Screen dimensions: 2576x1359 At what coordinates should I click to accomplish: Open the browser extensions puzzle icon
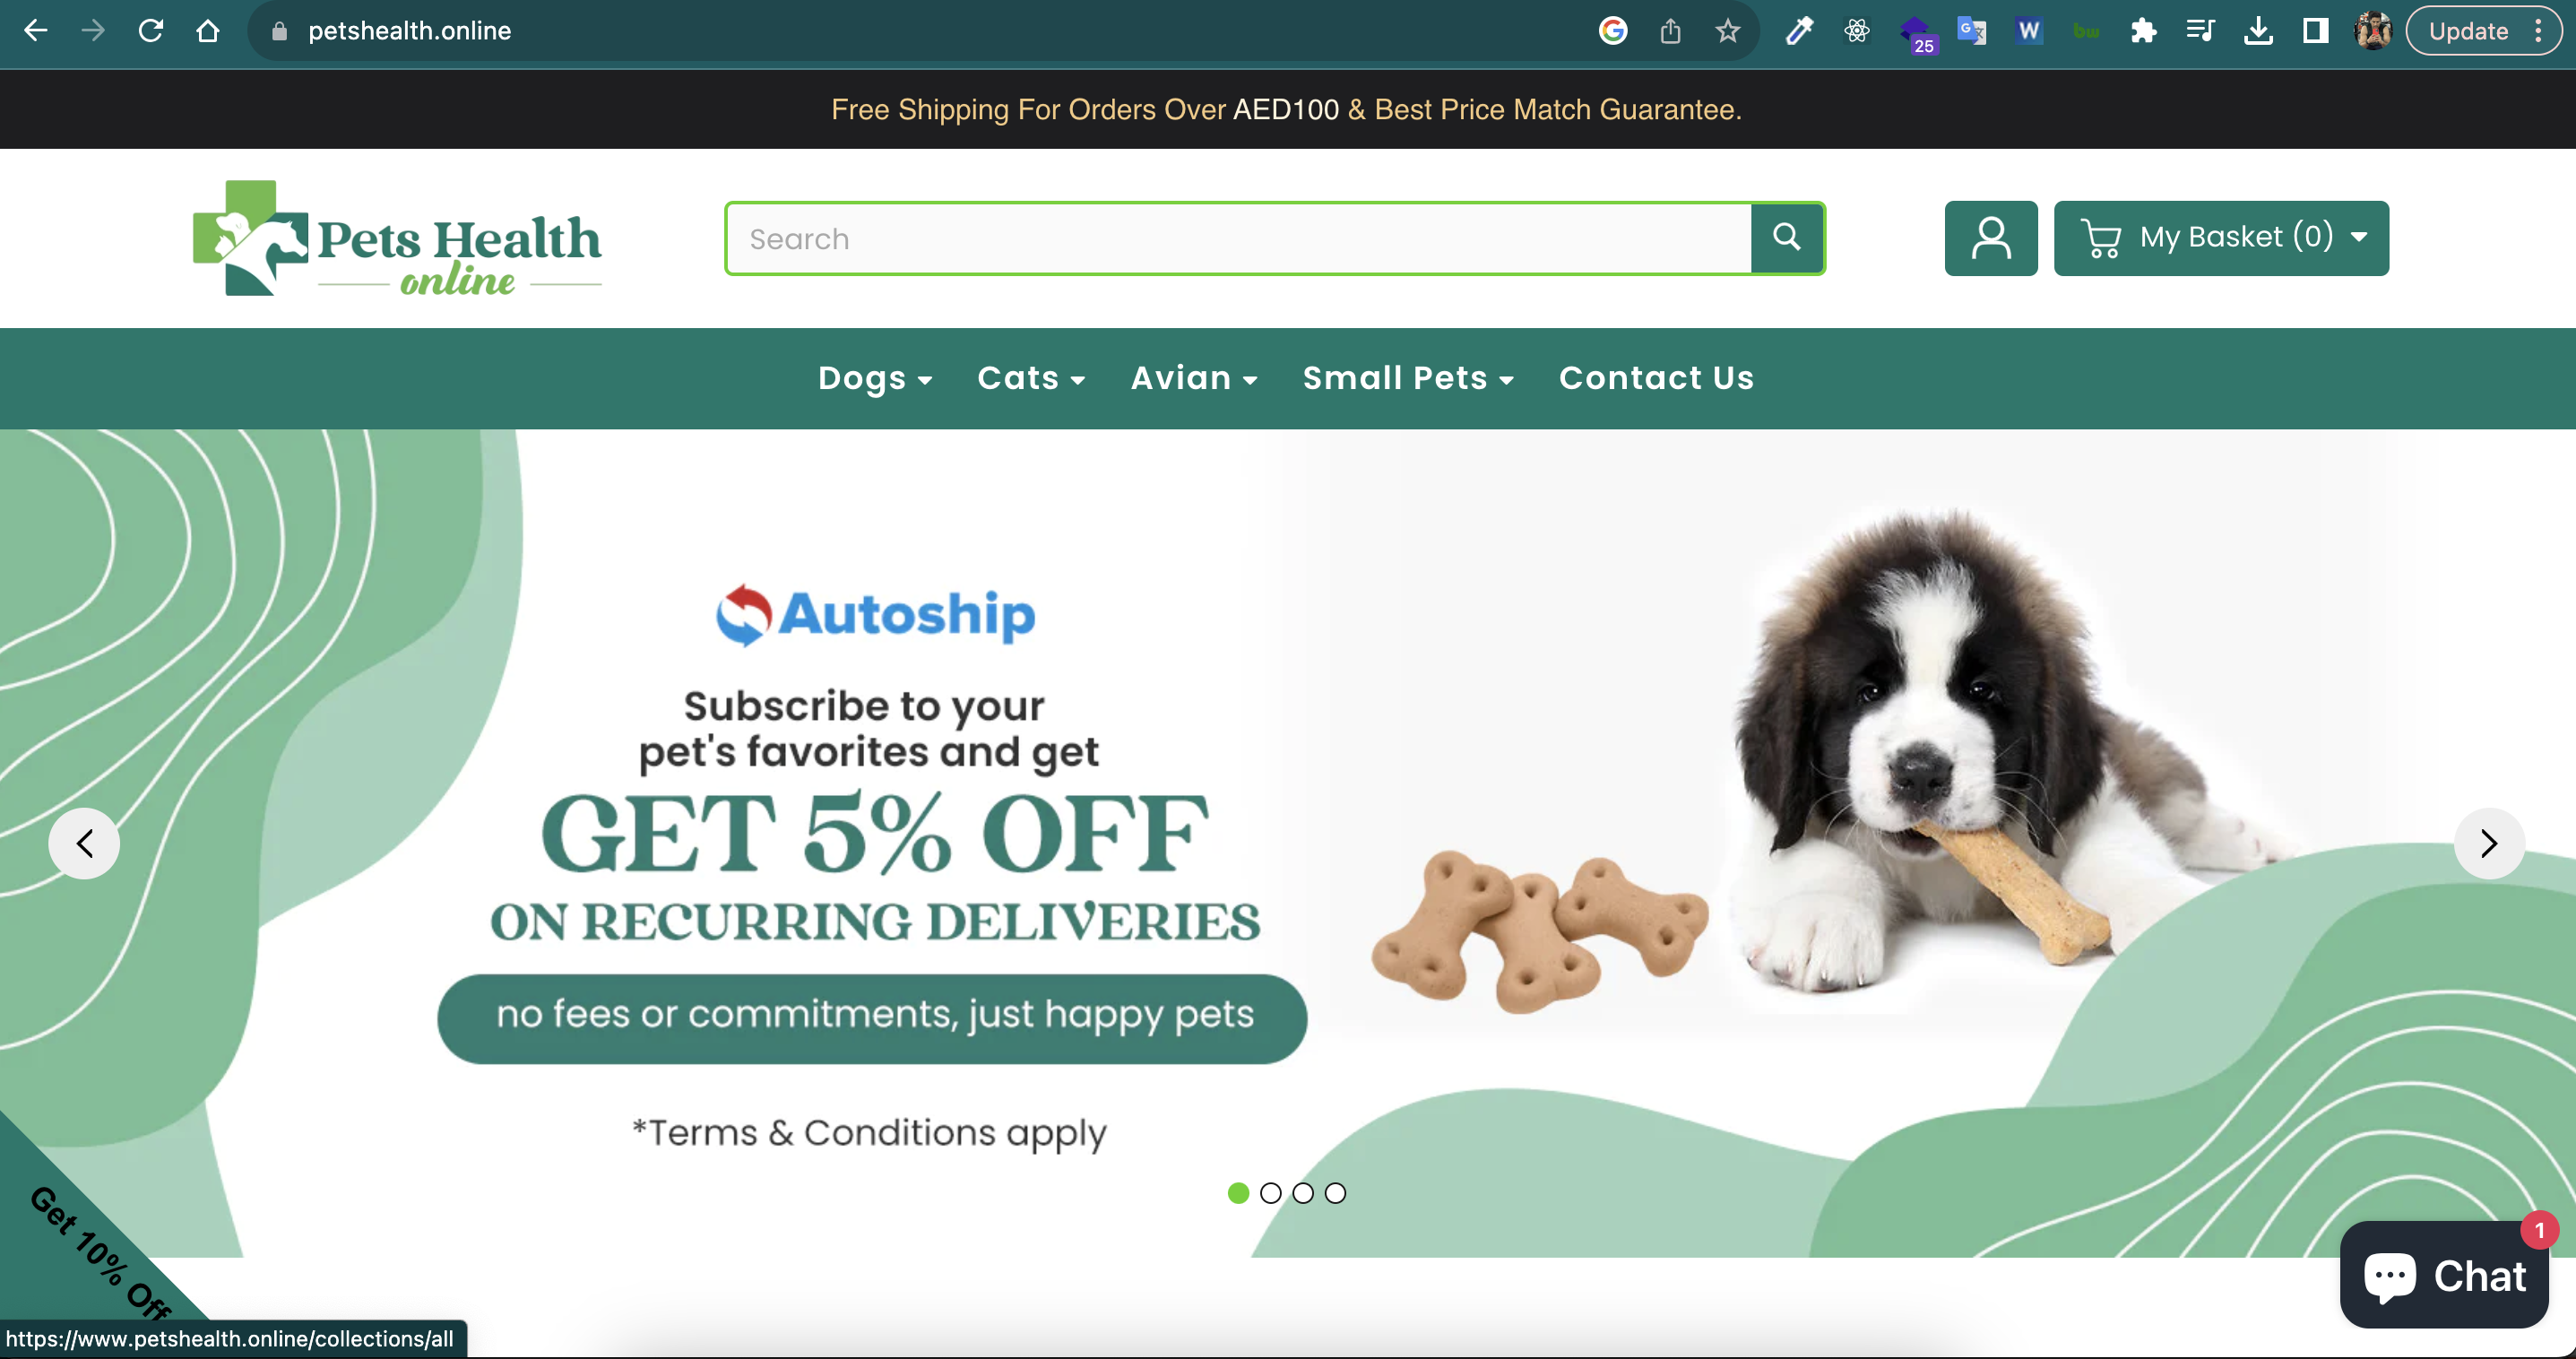pyautogui.click(x=2143, y=31)
